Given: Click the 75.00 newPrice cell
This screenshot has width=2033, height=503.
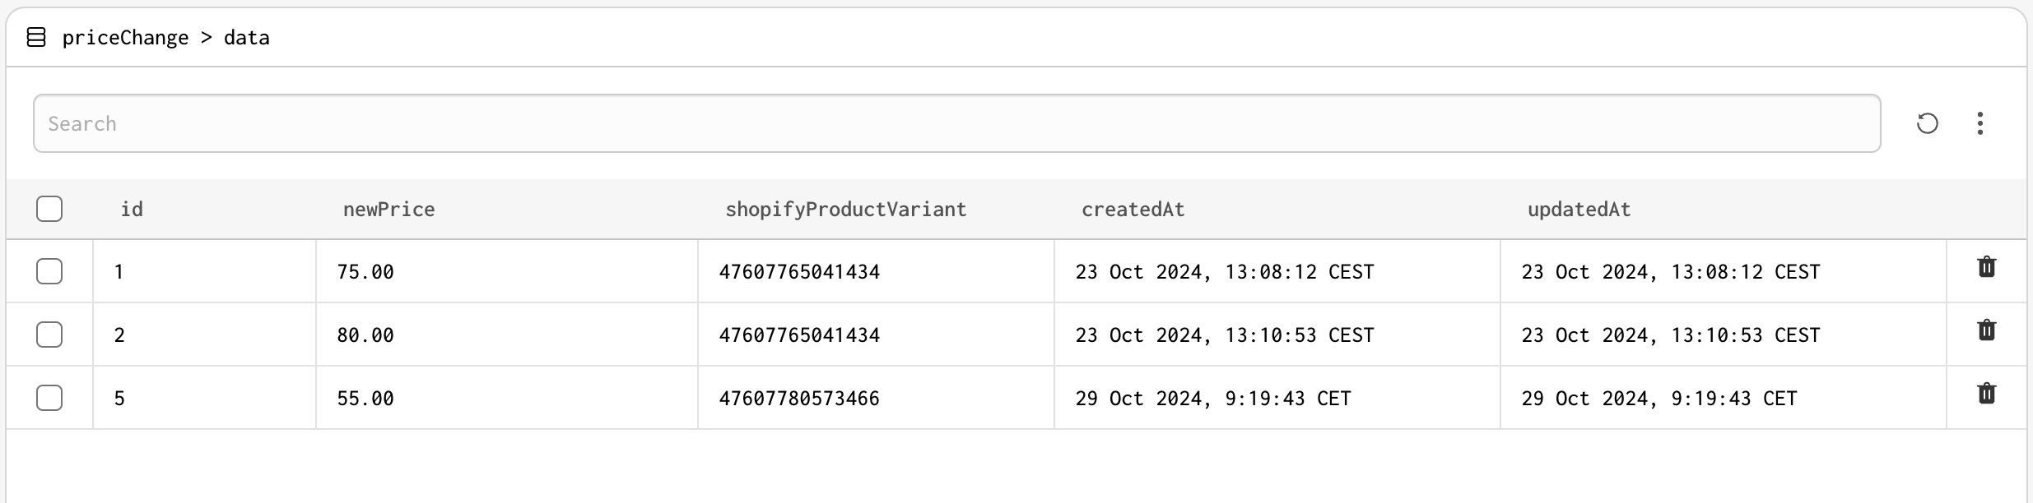Looking at the screenshot, I should [x=365, y=272].
